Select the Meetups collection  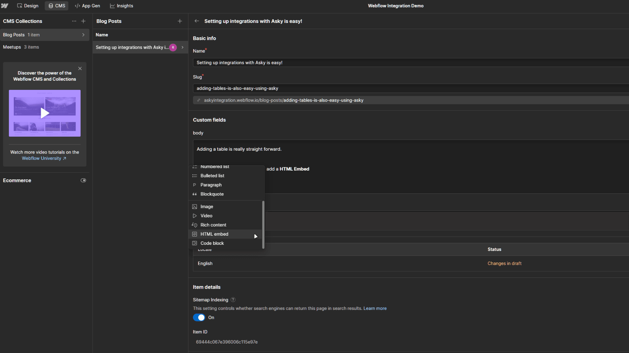45,47
